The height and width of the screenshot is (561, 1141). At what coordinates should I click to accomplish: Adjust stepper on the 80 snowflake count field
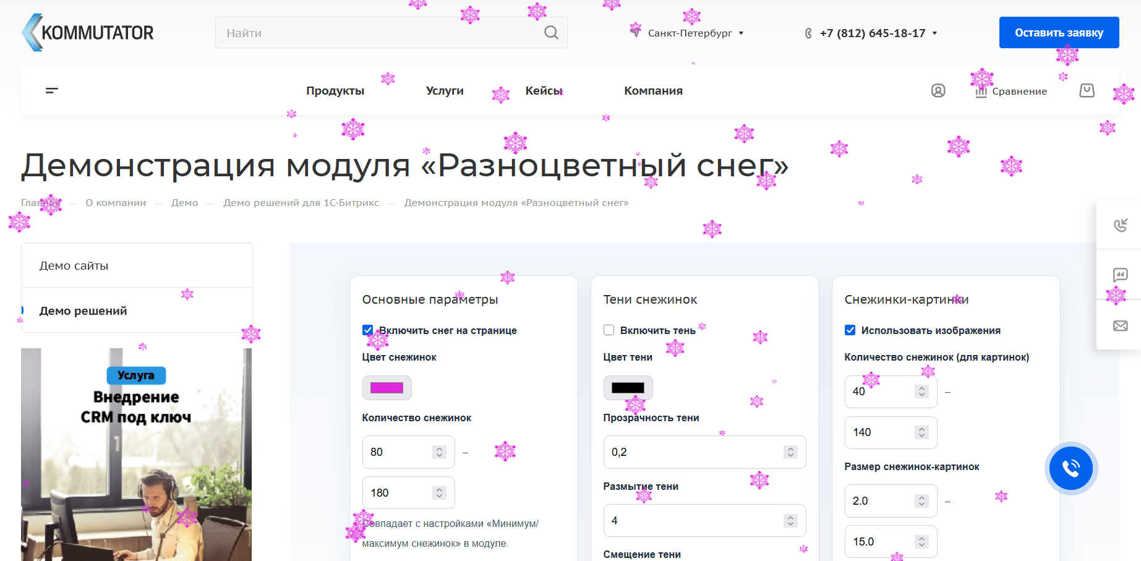point(439,452)
